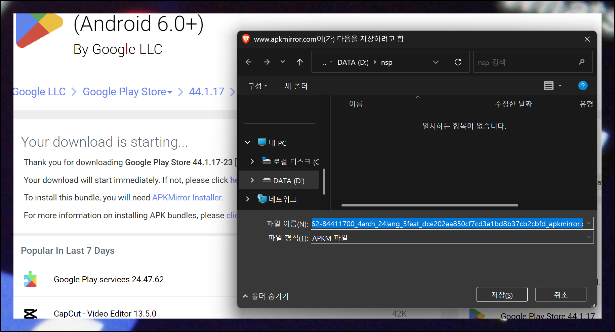Expand 로컬 디스크 (C:) tree node
Image resolution: width=615 pixels, height=332 pixels.
coord(252,161)
